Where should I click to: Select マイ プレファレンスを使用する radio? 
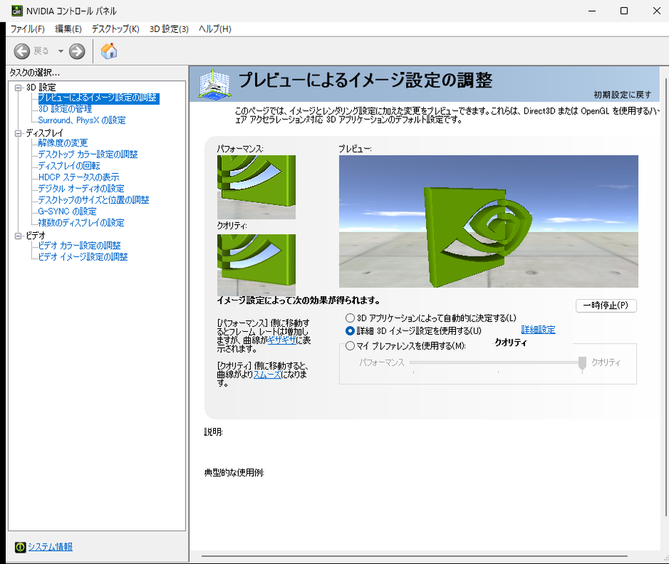tap(350, 346)
